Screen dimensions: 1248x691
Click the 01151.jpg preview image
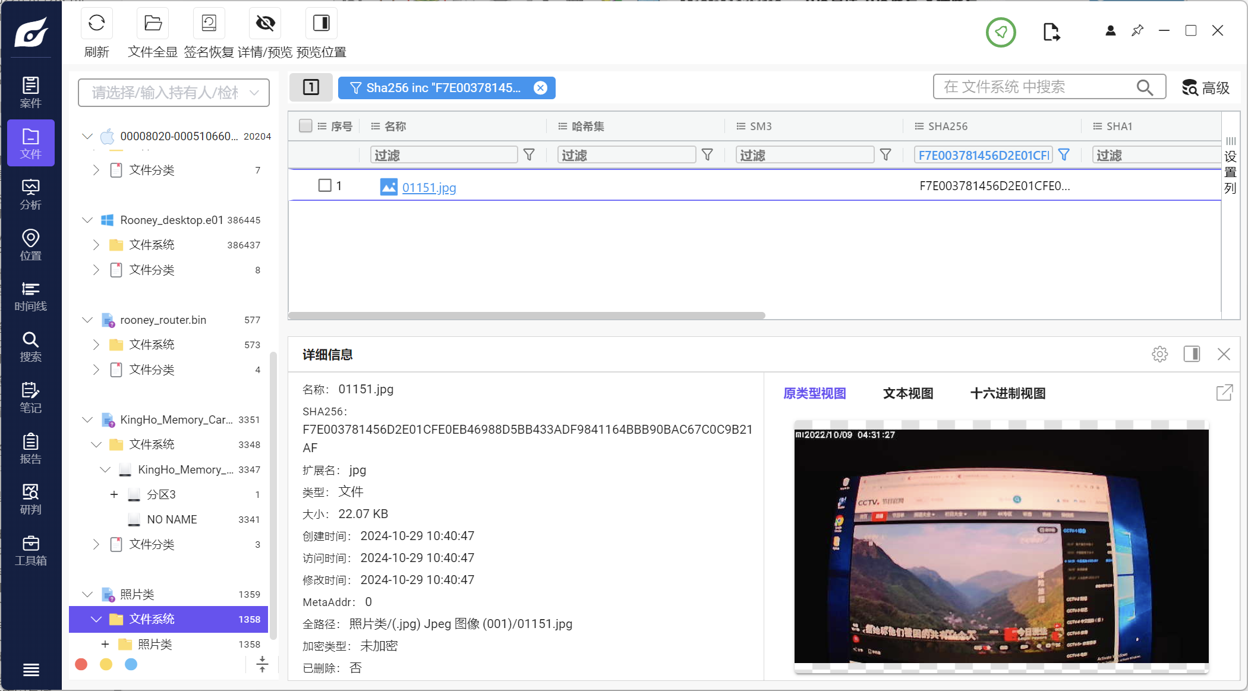tap(1001, 546)
